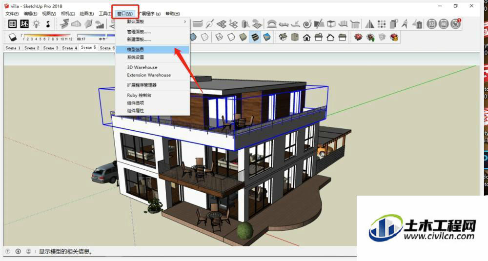Image resolution: width=488 pixels, height=261 pixels.
Task: Click the trash can purge icon
Action: (417, 24)
